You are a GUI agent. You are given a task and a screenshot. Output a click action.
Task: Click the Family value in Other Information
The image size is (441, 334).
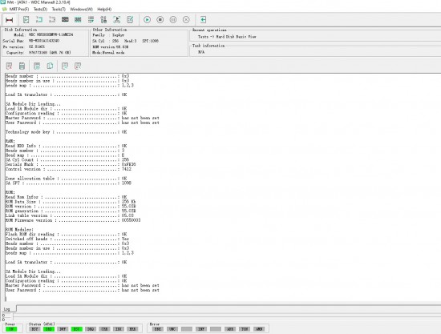[x=118, y=35]
